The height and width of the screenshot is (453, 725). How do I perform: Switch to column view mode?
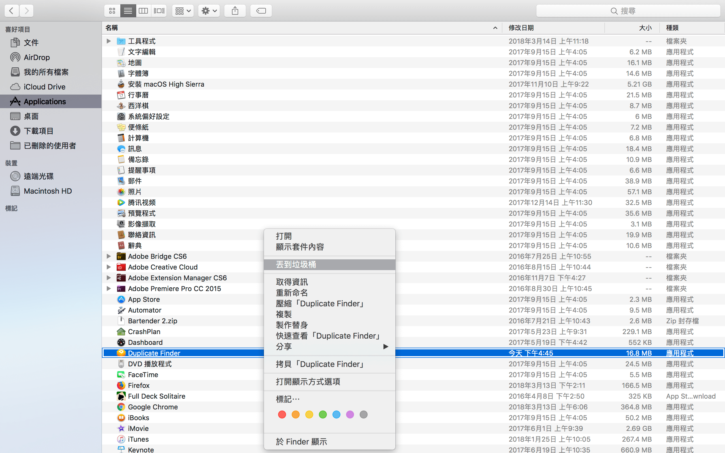143,11
